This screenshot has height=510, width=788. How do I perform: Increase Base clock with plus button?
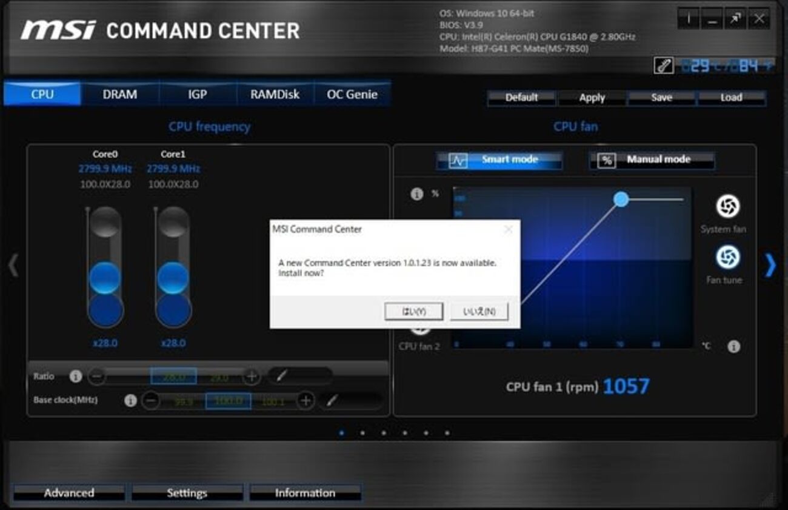306,401
